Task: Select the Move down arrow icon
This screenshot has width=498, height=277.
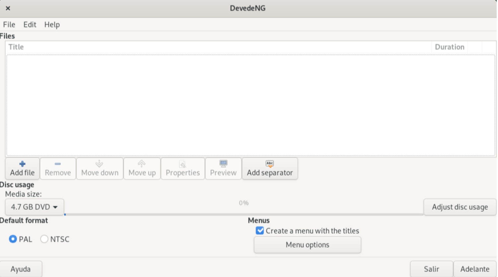Action: click(x=99, y=164)
